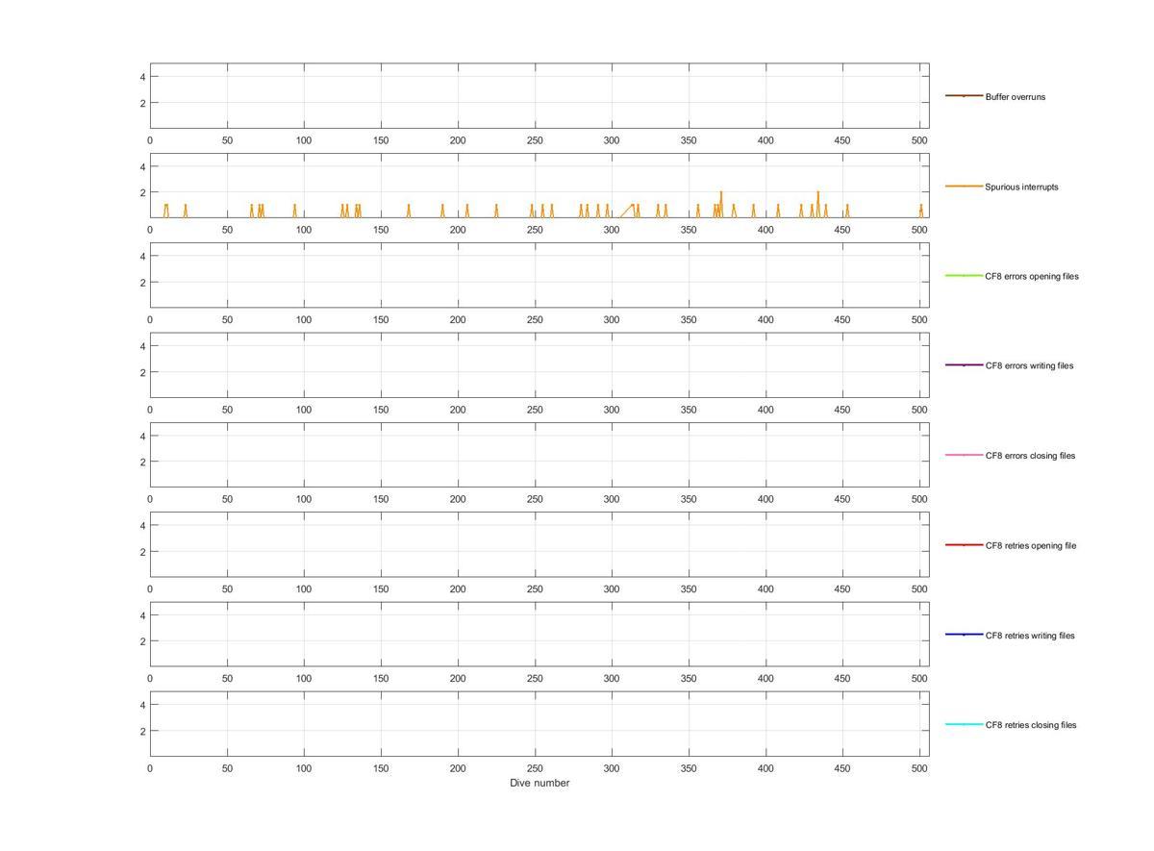Click the red CF8 retries opening legend line
The height and width of the screenshot is (851, 1154).
coord(964,545)
